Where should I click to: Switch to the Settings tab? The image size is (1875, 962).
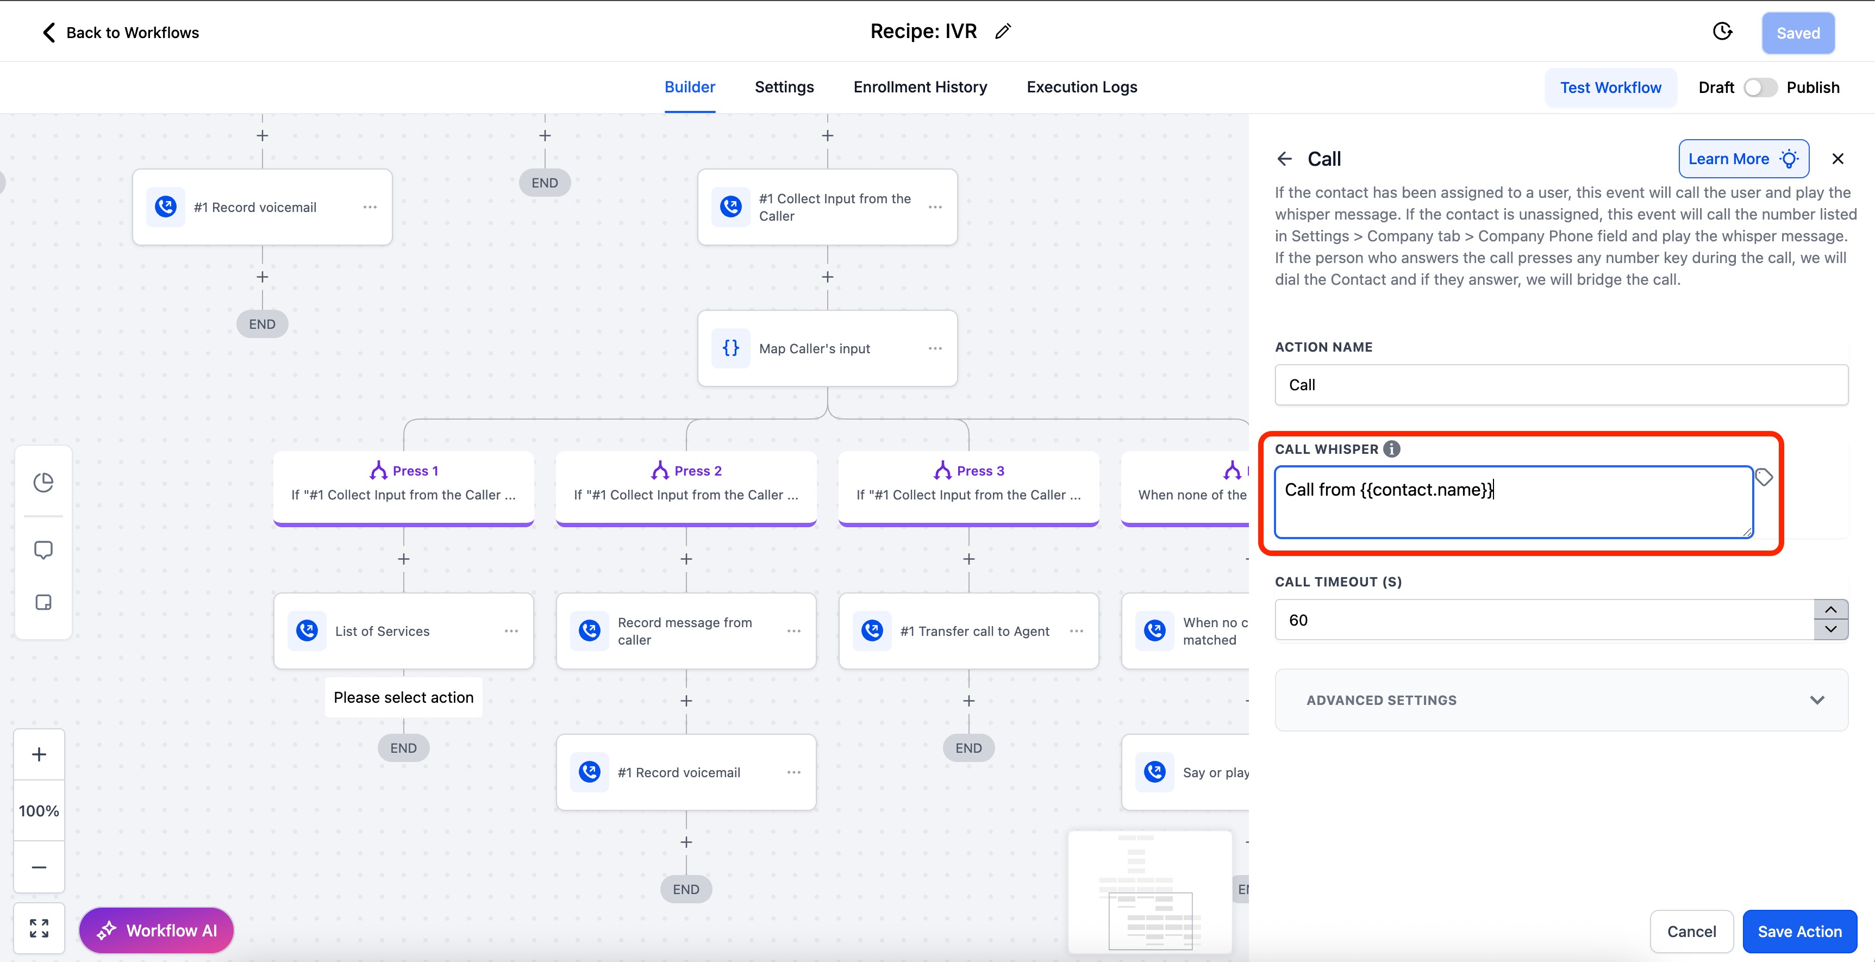(x=784, y=86)
